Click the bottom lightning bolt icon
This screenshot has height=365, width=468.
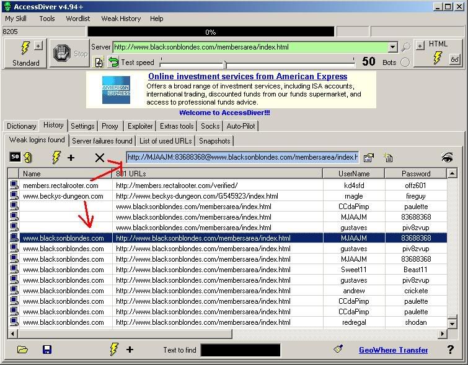click(x=114, y=349)
